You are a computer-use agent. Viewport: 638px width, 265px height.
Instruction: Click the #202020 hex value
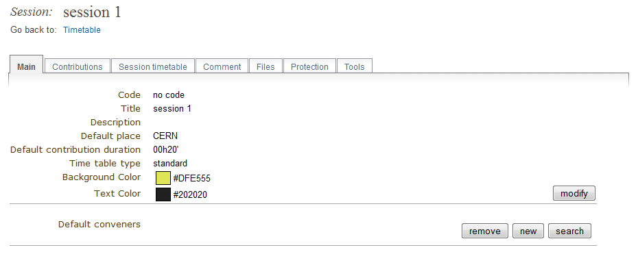(x=190, y=195)
